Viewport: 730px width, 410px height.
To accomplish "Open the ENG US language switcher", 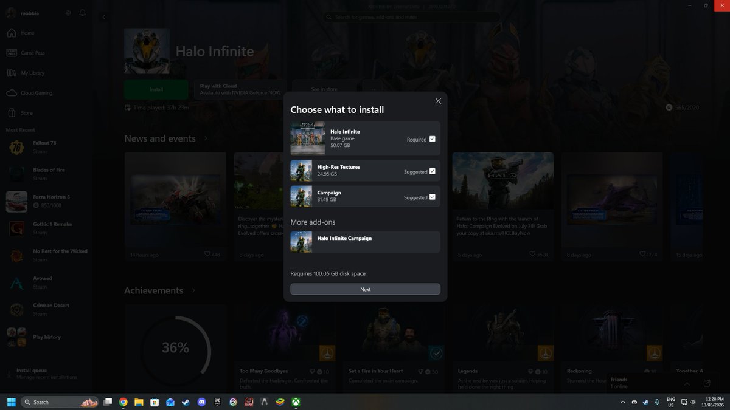I will click(671, 402).
